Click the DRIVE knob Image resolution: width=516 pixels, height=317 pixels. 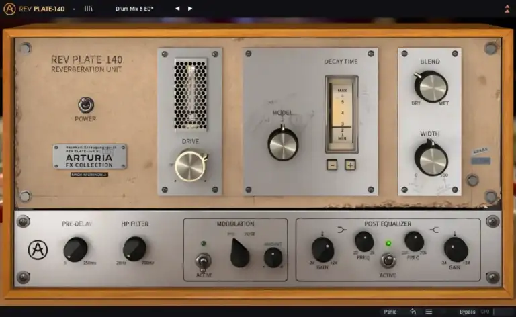tap(190, 165)
